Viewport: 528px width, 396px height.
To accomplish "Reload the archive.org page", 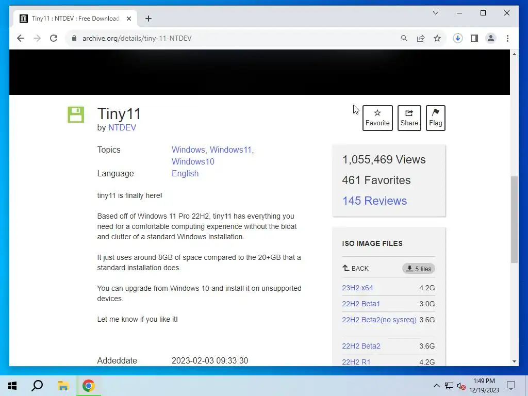I will point(54,38).
